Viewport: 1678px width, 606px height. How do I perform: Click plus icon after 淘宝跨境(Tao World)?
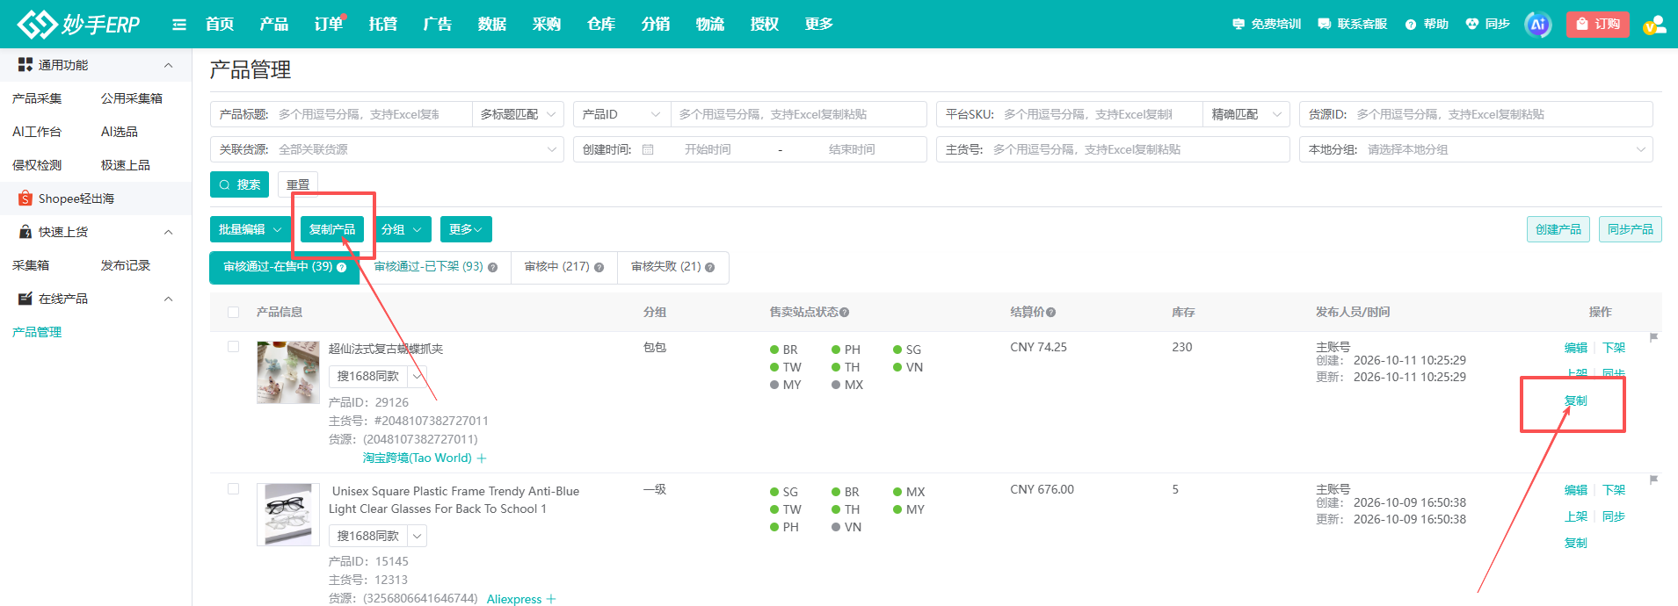[x=482, y=458]
